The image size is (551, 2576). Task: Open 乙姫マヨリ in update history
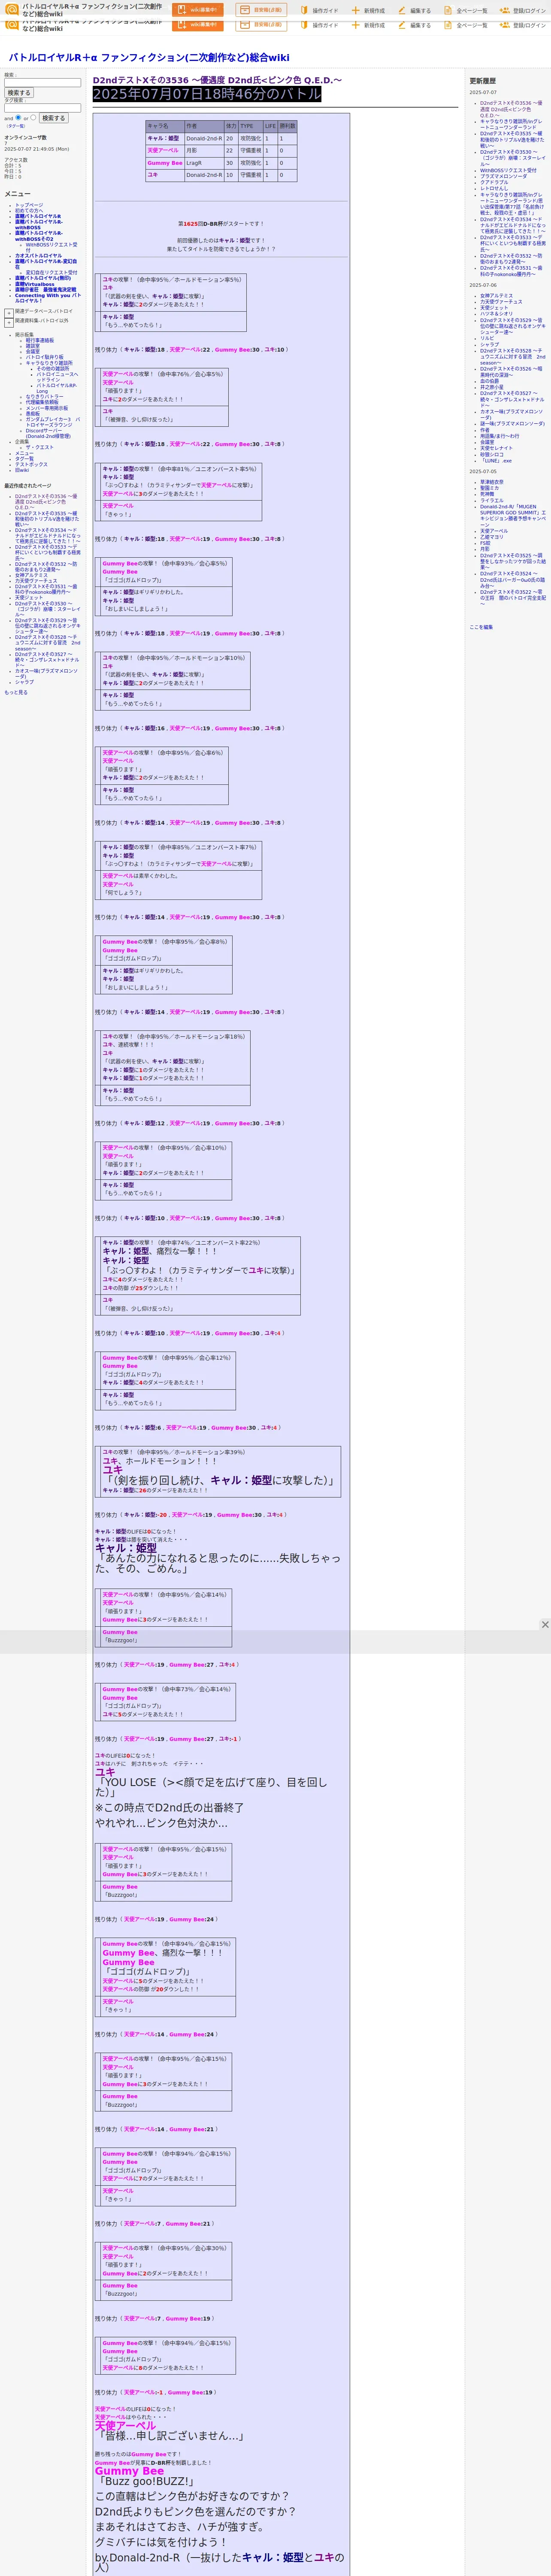point(492,537)
